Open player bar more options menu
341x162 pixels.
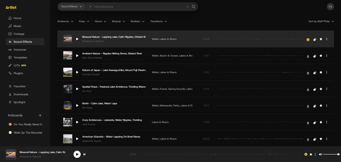tap(315, 154)
